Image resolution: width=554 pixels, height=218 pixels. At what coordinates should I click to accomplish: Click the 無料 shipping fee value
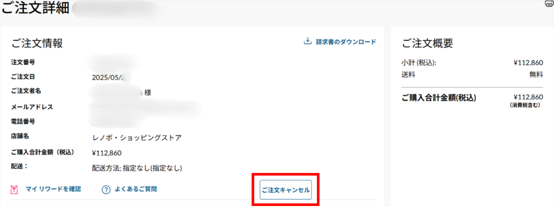[x=536, y=75]
